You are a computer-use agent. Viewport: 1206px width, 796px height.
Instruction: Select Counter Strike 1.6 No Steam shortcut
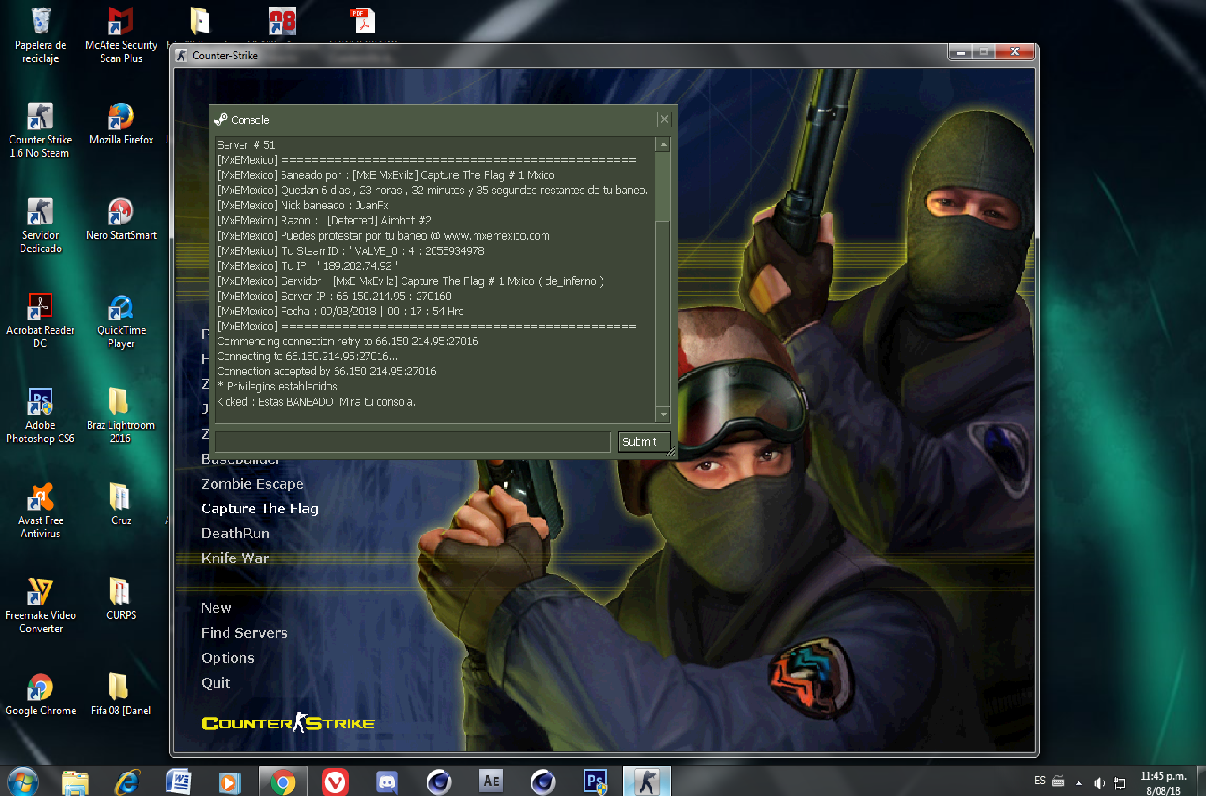40,130
